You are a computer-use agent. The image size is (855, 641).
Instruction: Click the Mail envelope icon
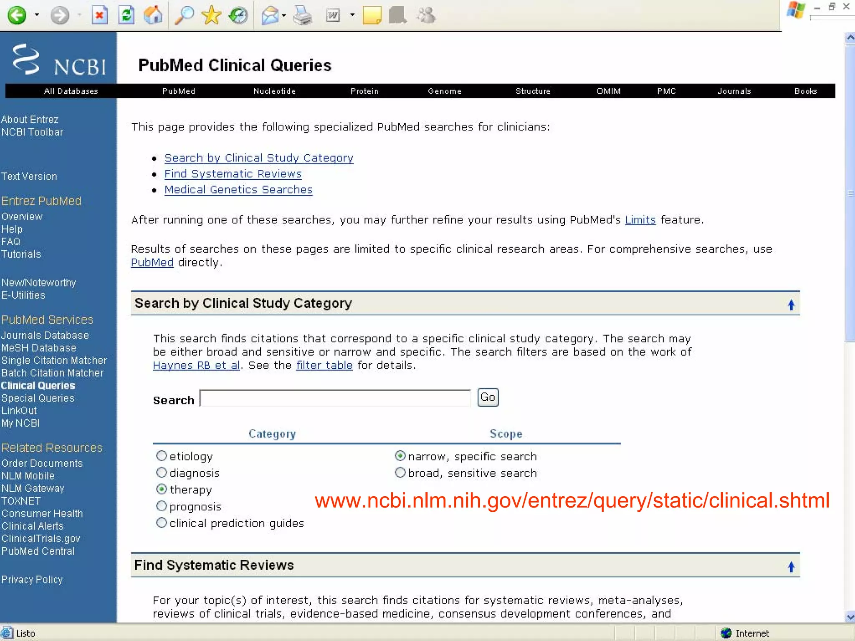[x=270, y=15]
